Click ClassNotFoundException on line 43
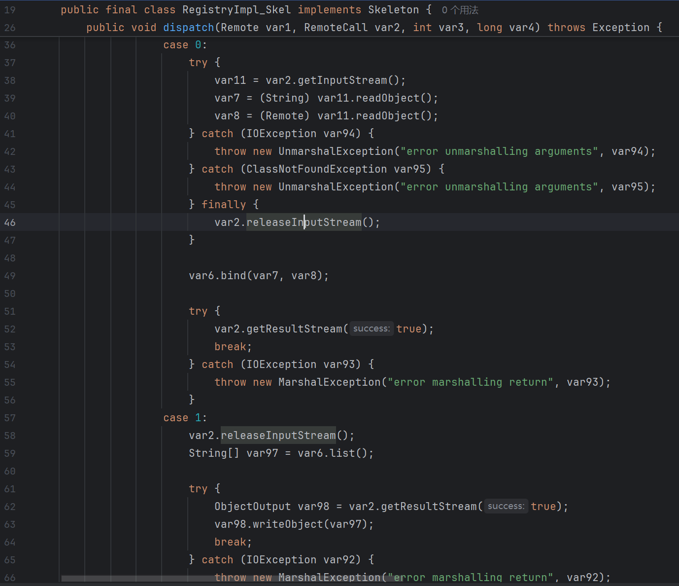This screenshot has height=586, width=679. pos(316,169)
